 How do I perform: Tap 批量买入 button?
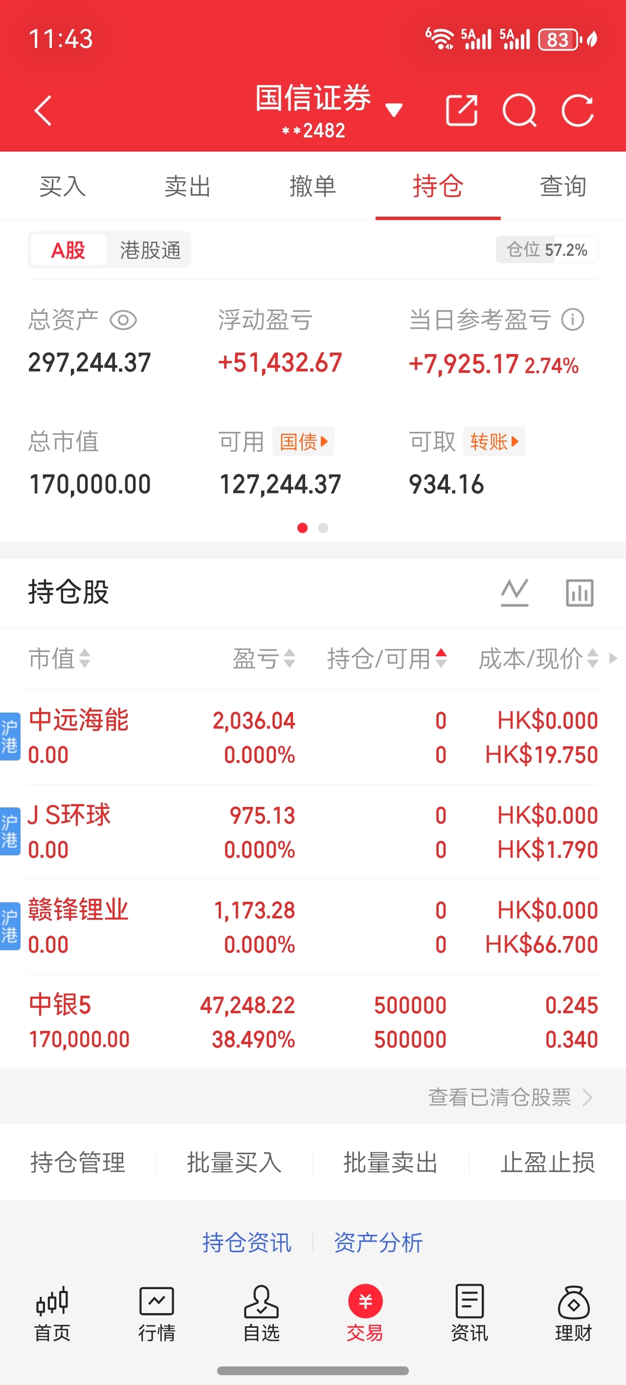click(x=234, y=1162)
